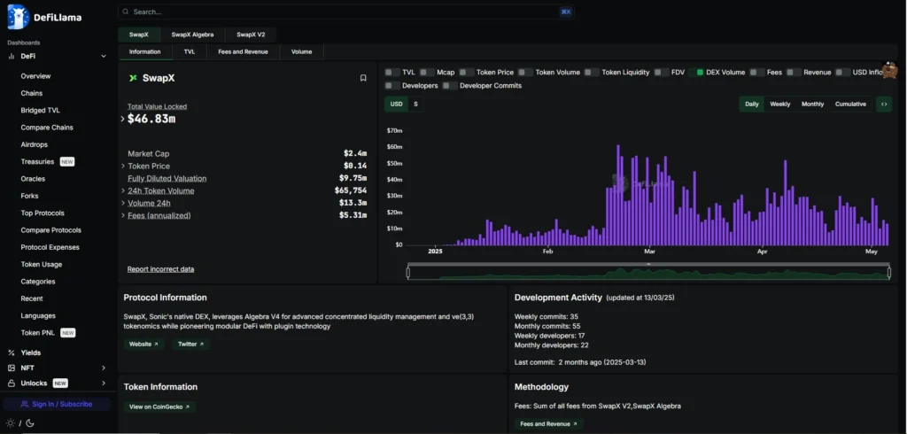The height and width of the screenshot is (434, 907).
Task: Click the NEW badge next to Token PNL
Action: [67, 333]
